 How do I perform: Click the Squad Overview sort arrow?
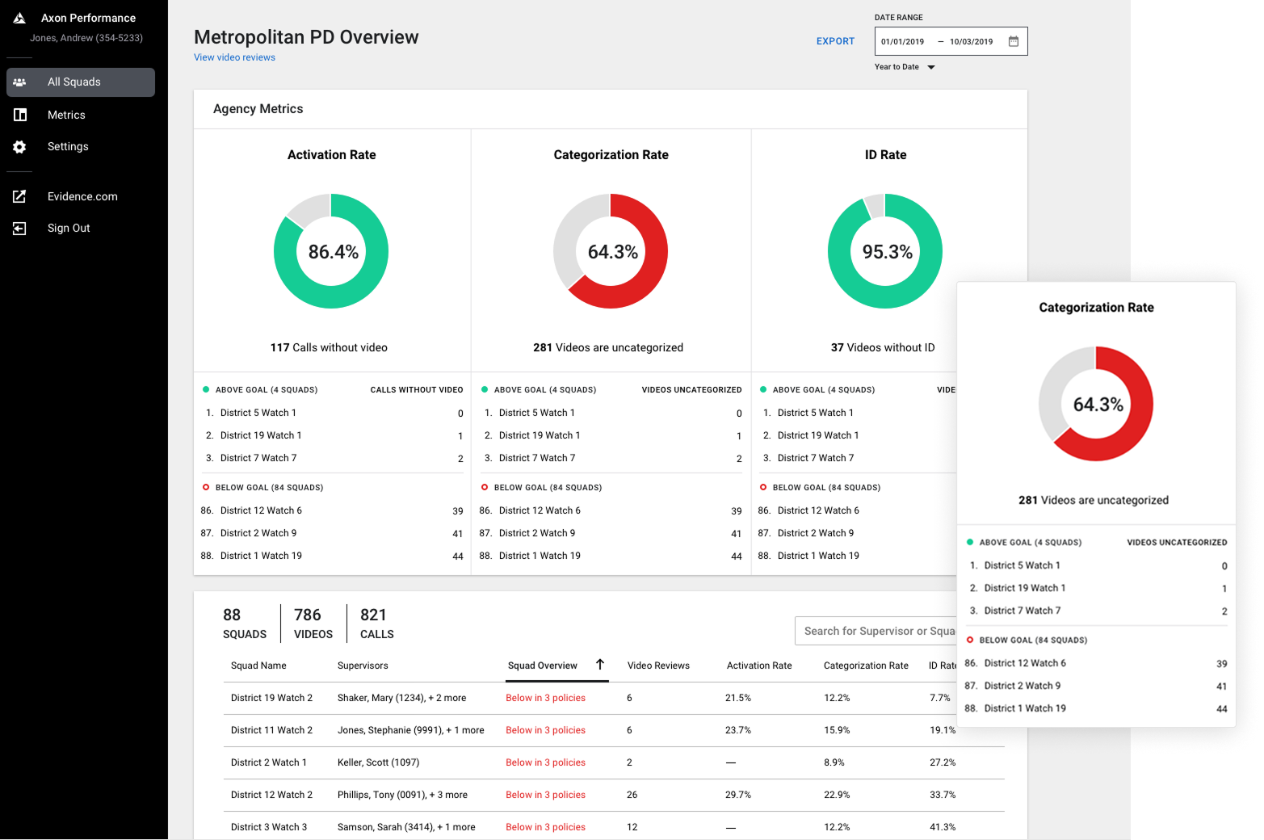click(x=600, y=665)
